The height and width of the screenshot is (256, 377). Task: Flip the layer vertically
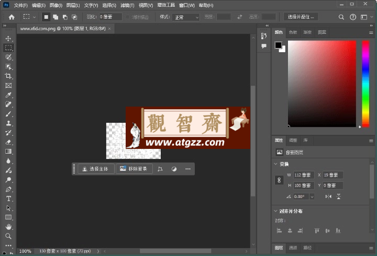click(x=339, y=196)
